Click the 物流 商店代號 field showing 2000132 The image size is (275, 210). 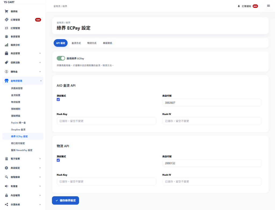(212, 163)
